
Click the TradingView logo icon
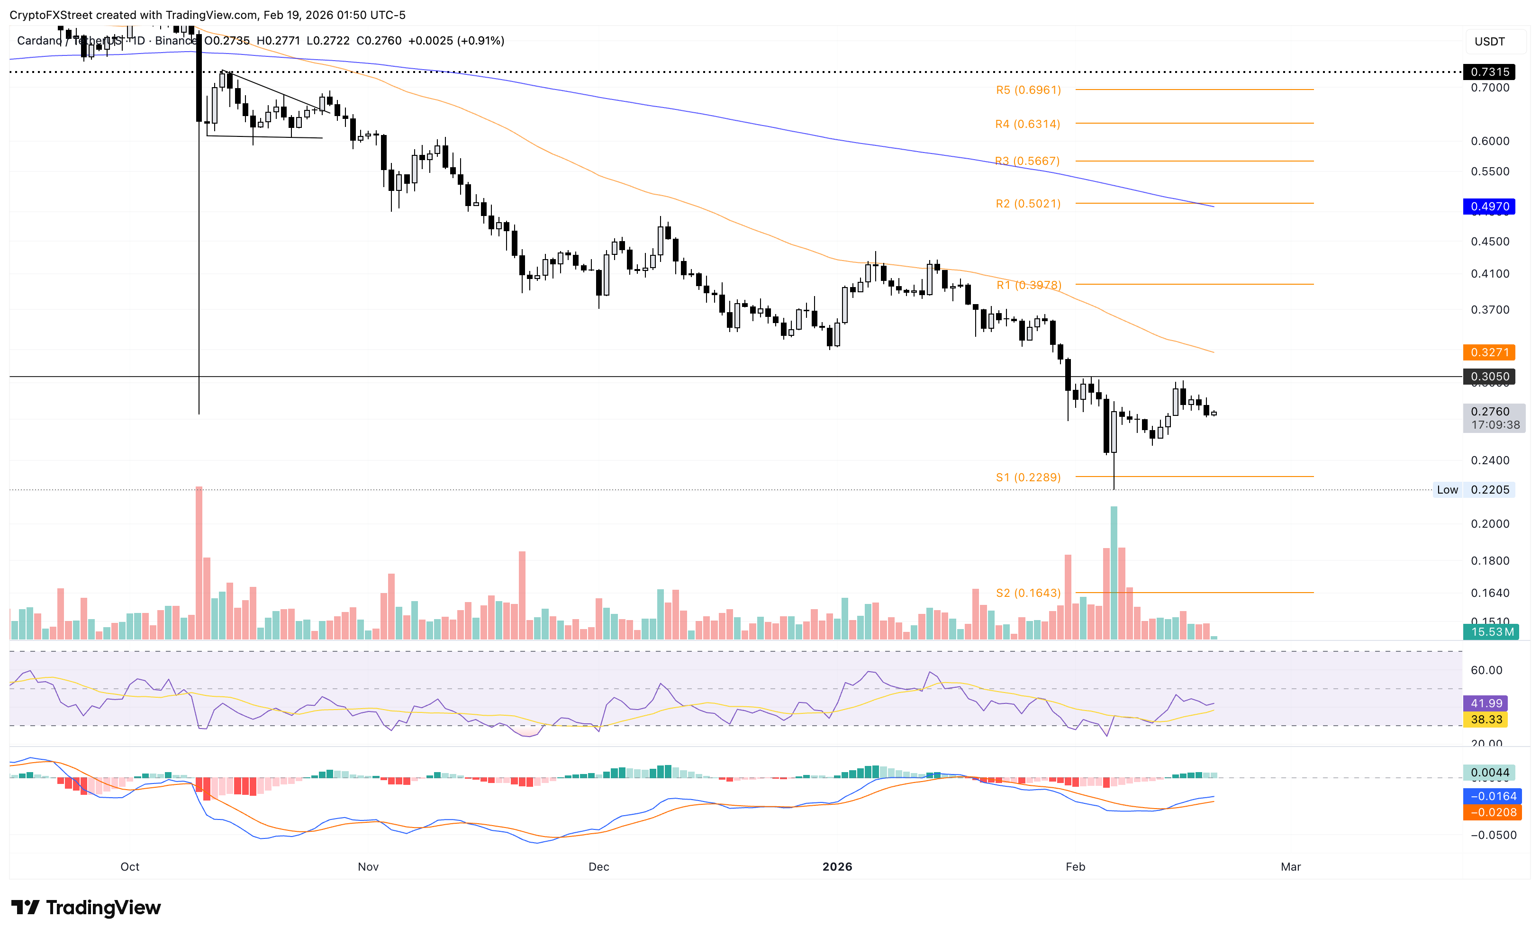click(x=25, y=907)
